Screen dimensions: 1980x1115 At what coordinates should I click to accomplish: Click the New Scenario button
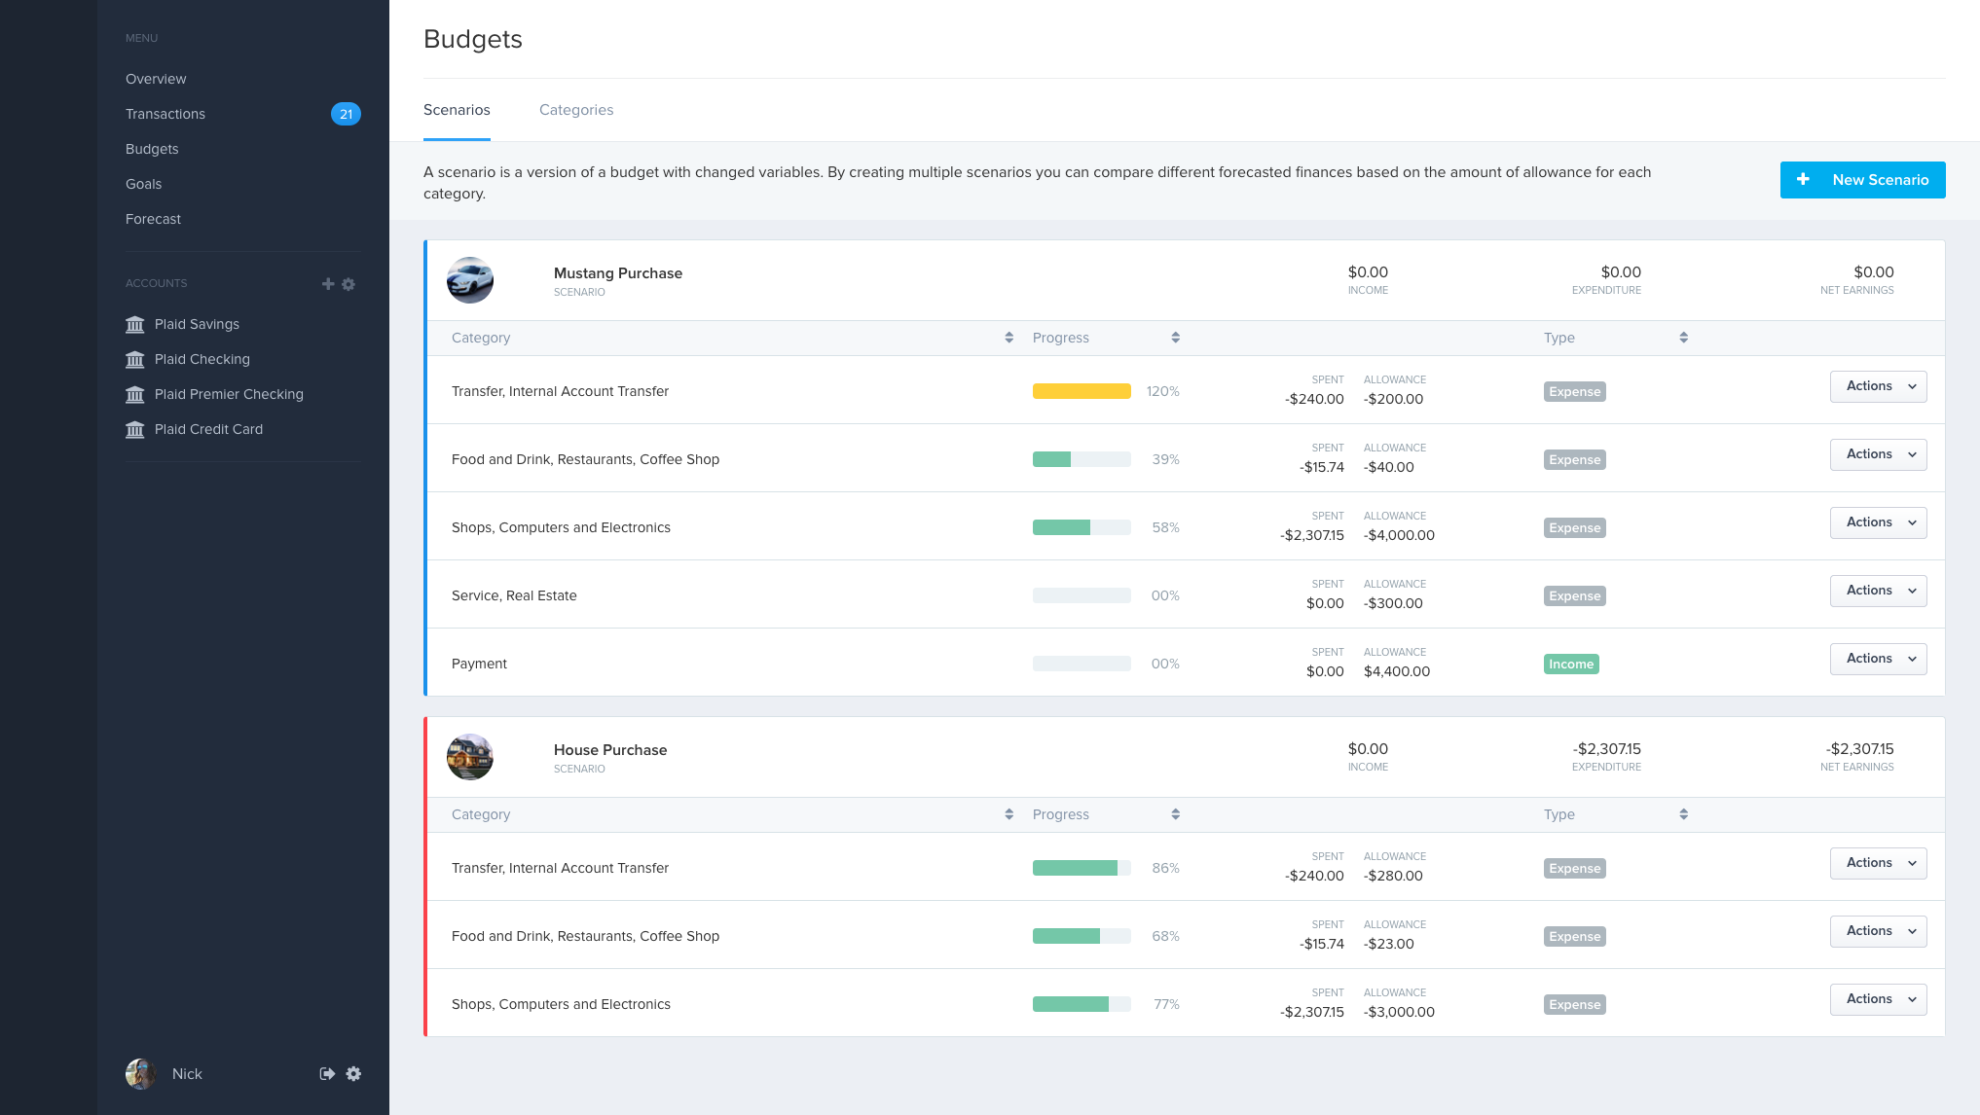[1862, 180]
